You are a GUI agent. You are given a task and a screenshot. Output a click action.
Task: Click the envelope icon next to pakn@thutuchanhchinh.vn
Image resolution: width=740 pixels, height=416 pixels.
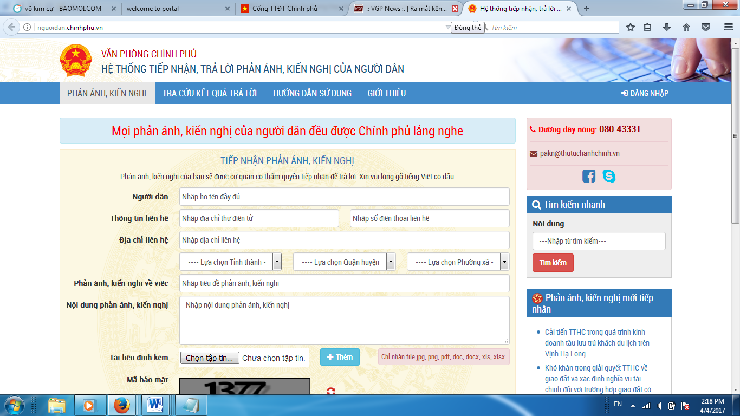click(533, 153)
